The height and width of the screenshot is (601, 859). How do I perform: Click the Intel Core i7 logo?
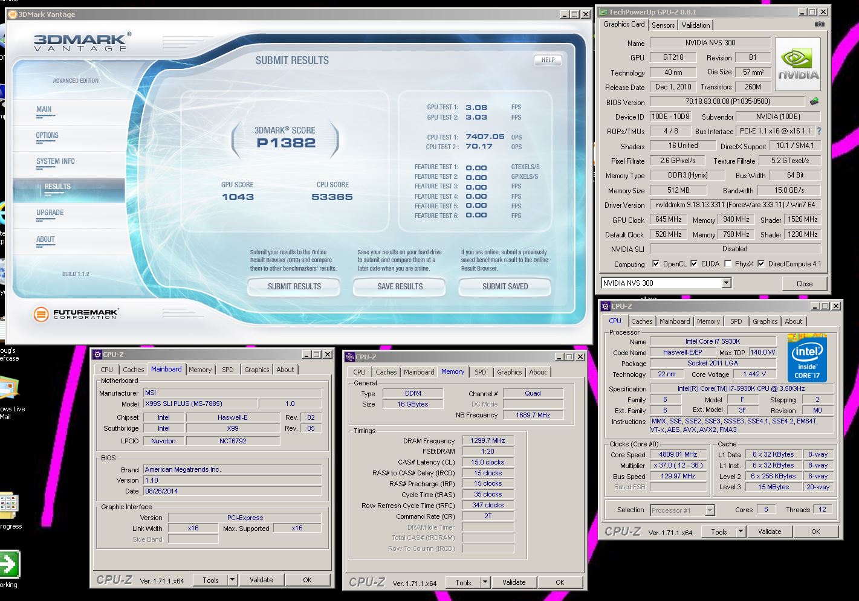(807, 358)
